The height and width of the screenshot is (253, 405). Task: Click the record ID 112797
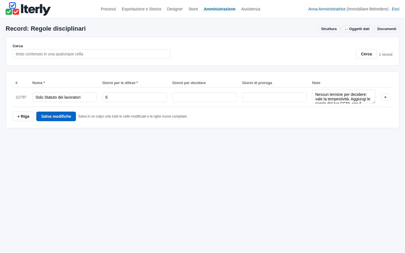[x=21, y=97]
